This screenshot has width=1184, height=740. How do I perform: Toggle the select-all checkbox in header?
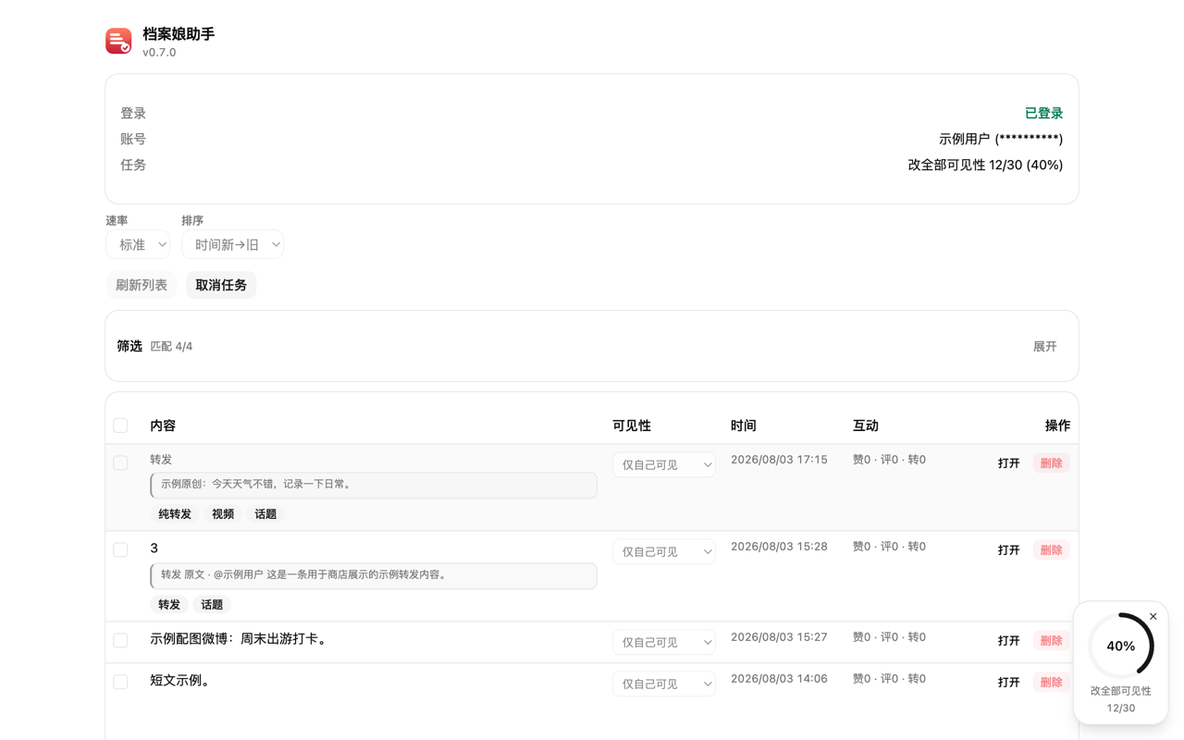120,425
